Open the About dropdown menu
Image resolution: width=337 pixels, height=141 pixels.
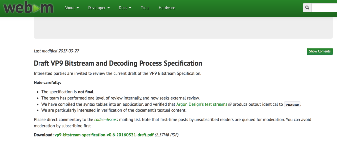point(71,8)
